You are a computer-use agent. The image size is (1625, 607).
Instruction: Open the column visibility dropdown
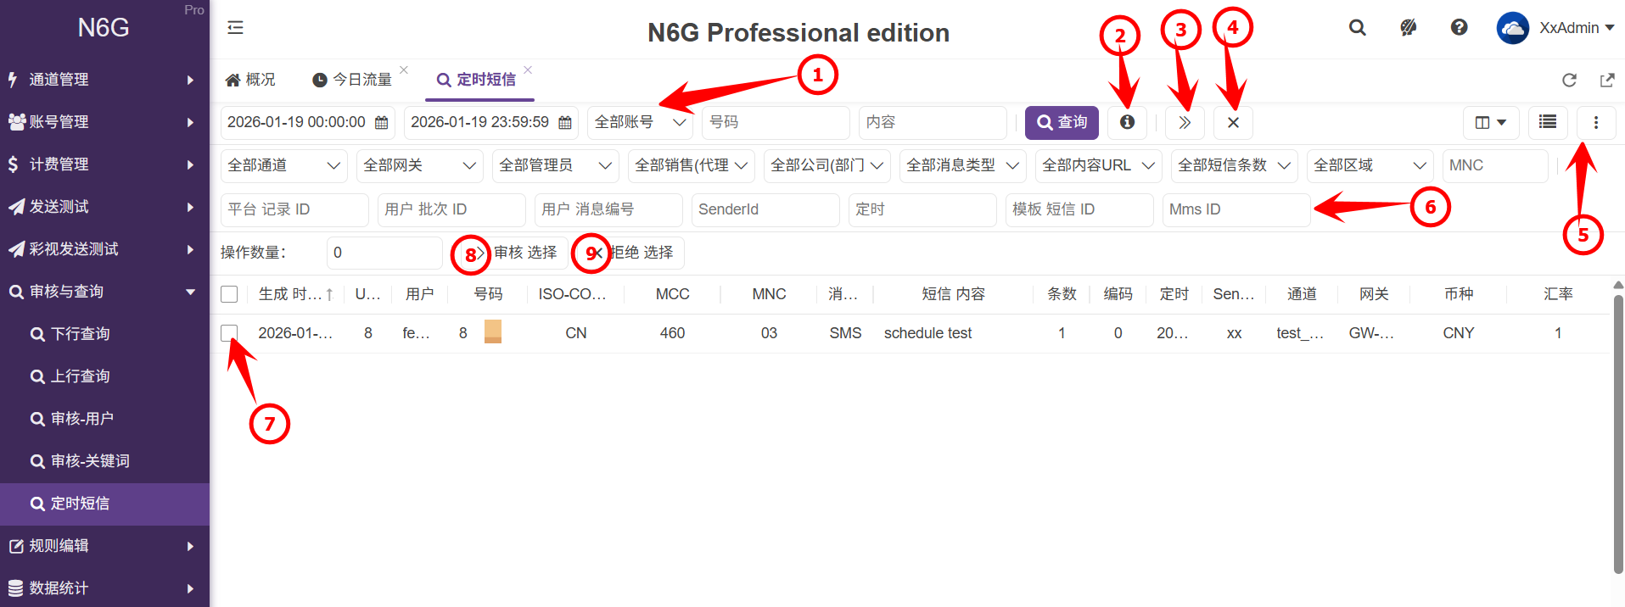pos(1490,122)
